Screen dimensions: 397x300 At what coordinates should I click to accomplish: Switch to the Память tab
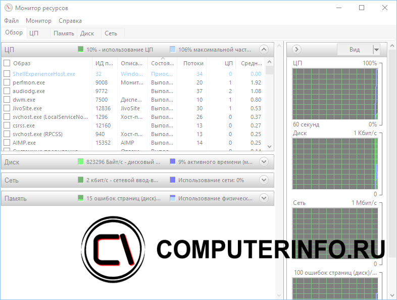pos(64,33)
